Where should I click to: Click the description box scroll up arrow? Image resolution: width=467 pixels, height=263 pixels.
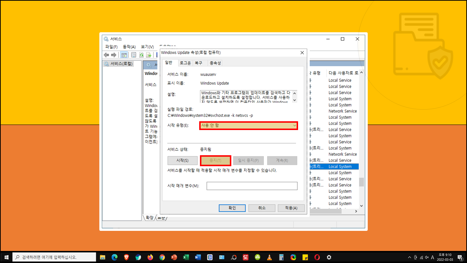click(295, 93)
